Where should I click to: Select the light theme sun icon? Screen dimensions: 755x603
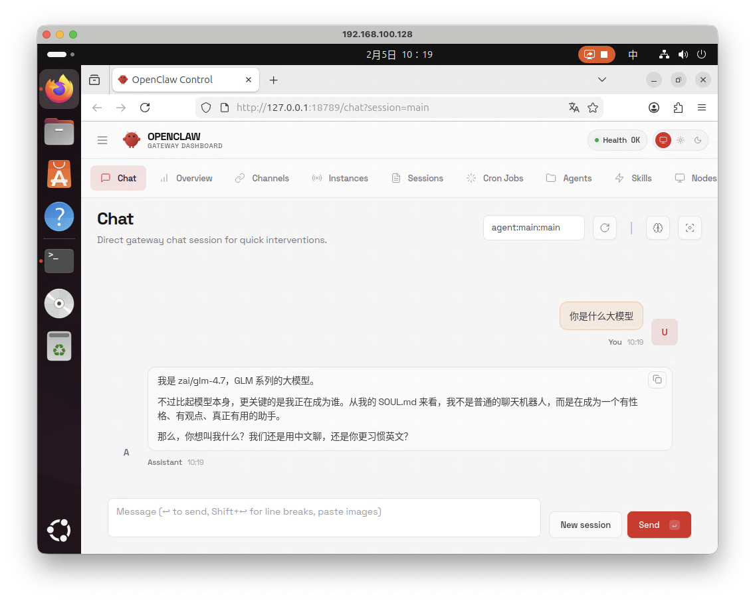tap(681, 140)
